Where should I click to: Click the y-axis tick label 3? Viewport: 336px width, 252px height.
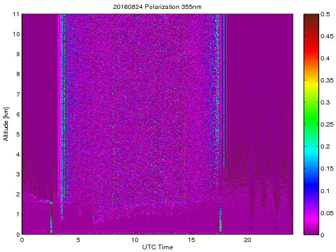click(17, 174)
